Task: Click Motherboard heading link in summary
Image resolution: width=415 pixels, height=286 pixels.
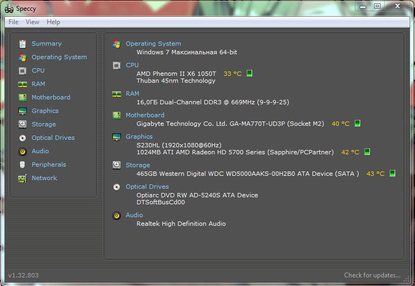Action: tap(145, 115)
